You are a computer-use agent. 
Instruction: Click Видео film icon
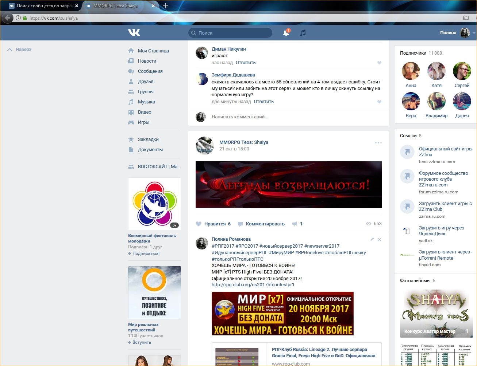click(131, 112)
